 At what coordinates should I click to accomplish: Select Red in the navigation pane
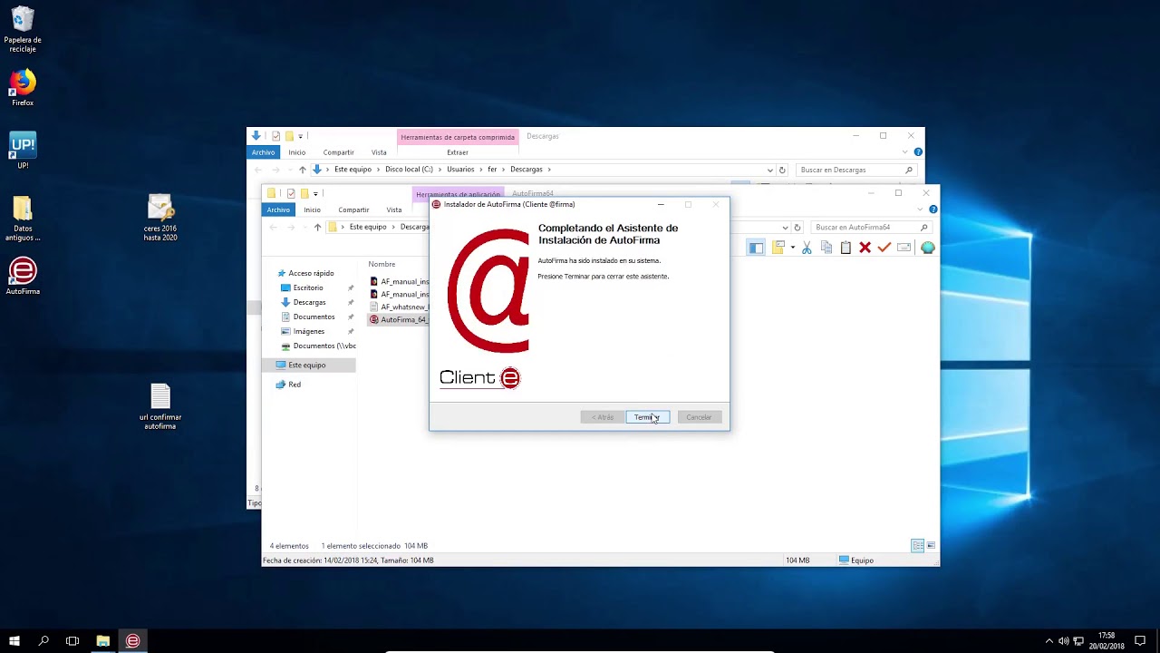pos(295,385)
